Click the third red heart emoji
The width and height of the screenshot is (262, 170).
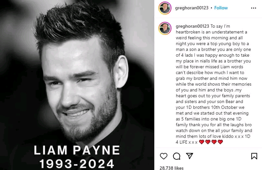tap(214, 142)
